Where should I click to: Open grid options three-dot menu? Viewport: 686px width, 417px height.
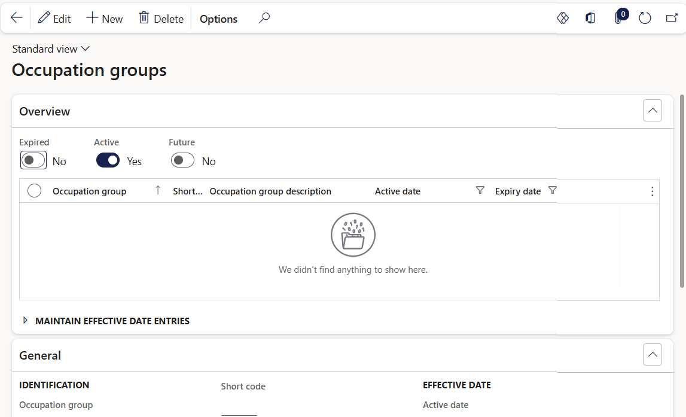[x=652, y=191]
